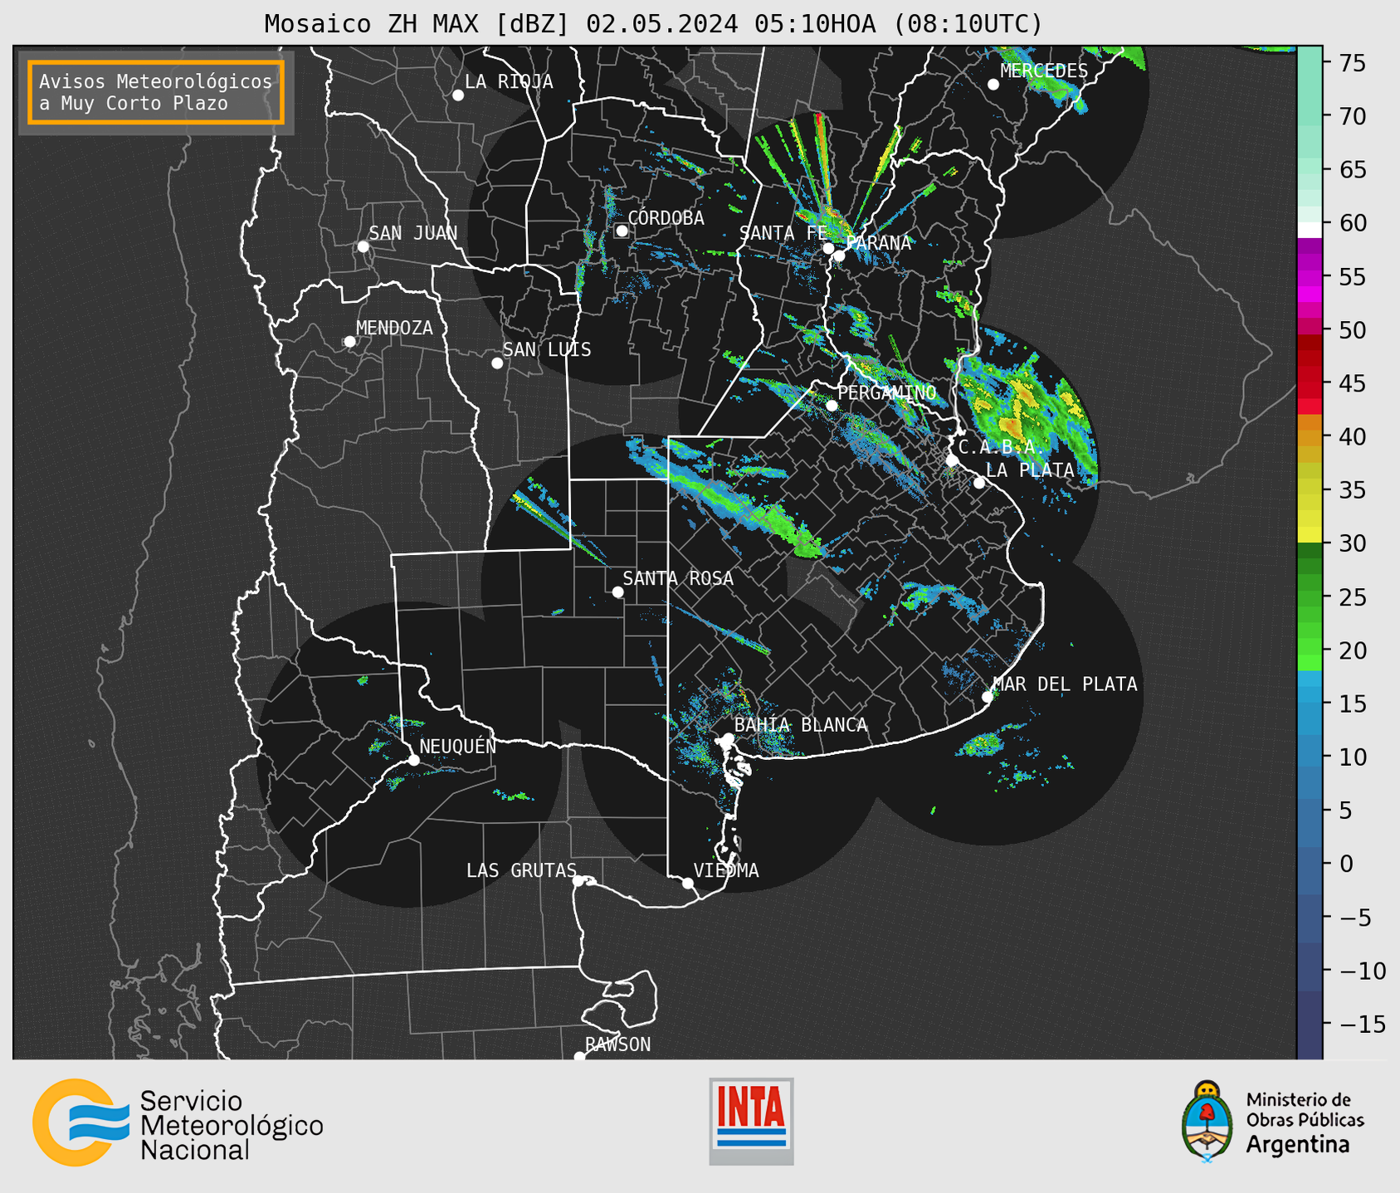Select the Santa Rosa city marker

617,592
